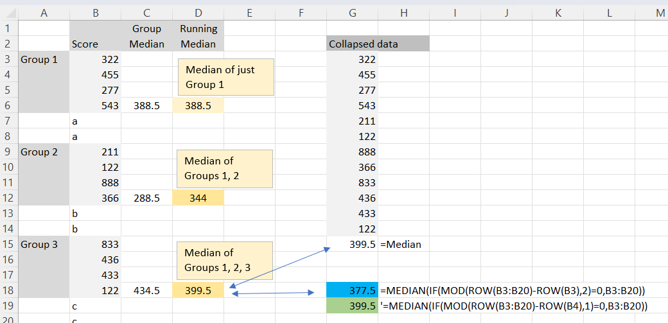Select group median 434.5 in column C
This screenshot has width=668, height=323.
(146, 291)
